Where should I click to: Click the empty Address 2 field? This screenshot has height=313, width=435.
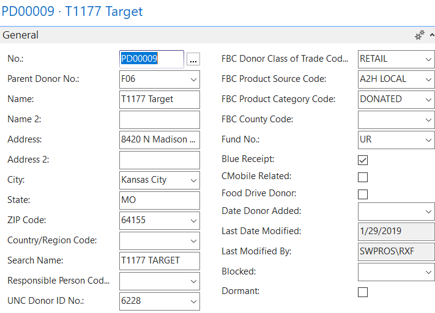click(x=159, y=160)
